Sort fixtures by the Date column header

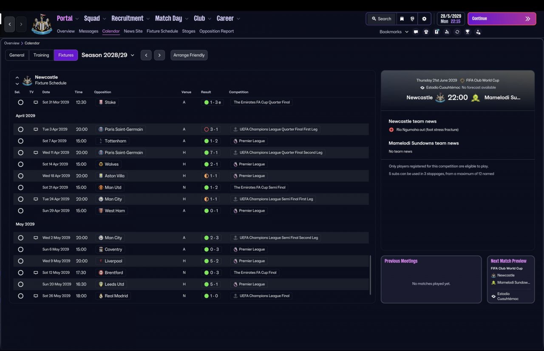(46, 92)
